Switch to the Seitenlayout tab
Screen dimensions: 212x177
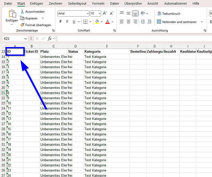coord(77,4)
